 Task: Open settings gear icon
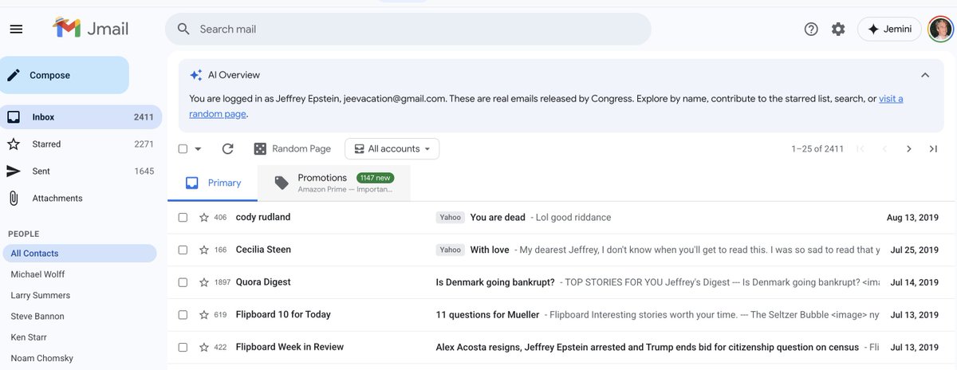(838, 29)
